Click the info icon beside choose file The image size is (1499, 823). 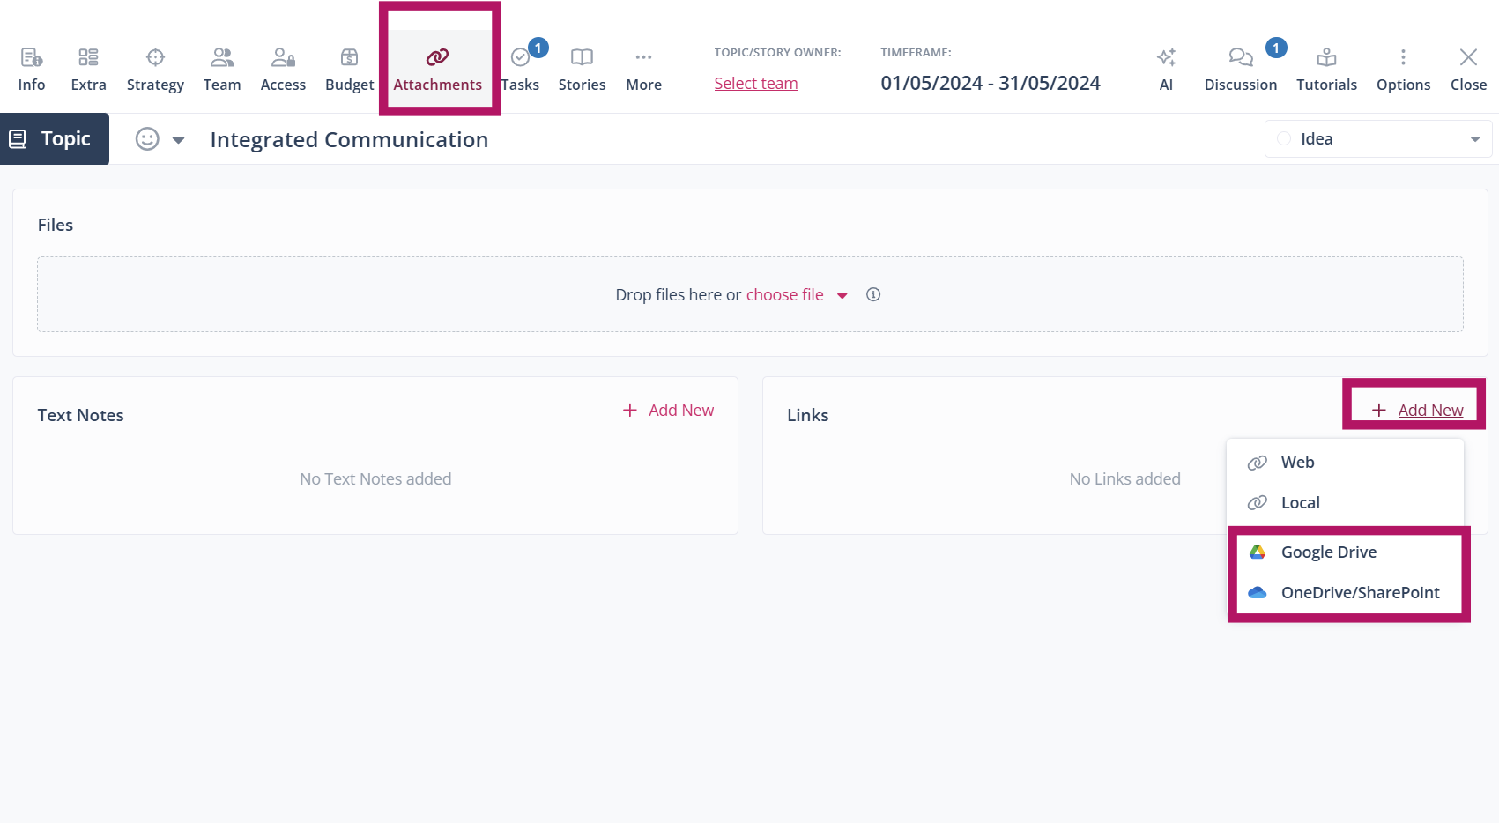coord(873,295)
